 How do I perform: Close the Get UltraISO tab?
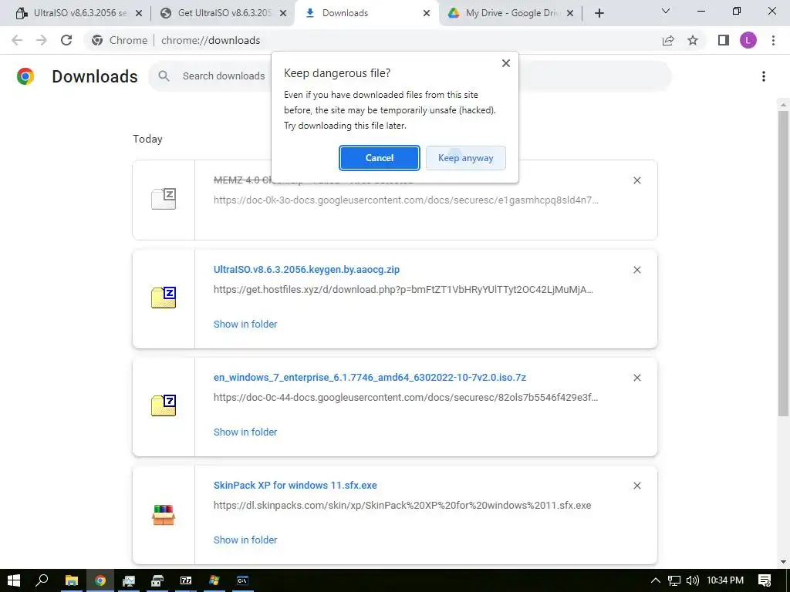click(x=283, y=13)
